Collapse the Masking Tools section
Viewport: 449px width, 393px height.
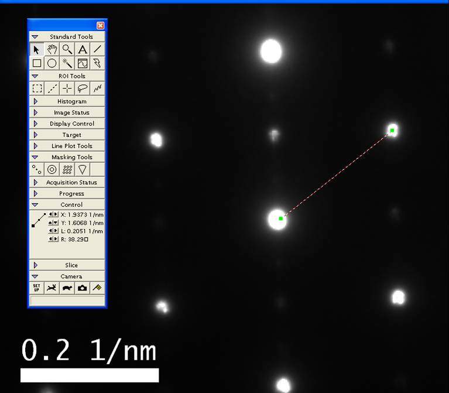(35, 157)
